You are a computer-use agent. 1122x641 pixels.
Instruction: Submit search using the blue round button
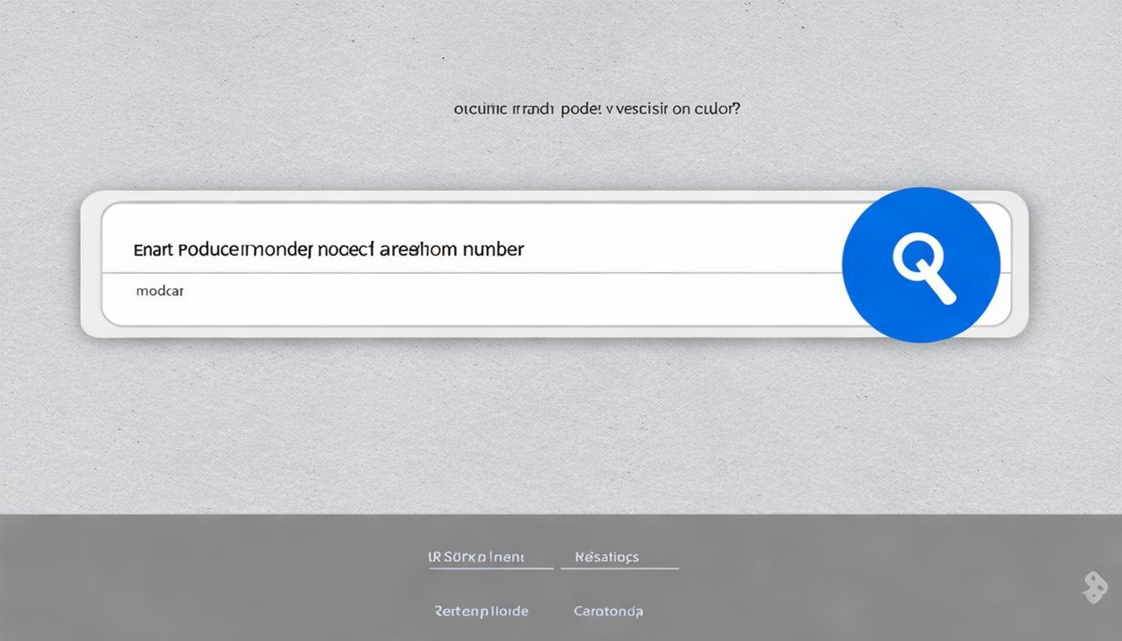921,265
